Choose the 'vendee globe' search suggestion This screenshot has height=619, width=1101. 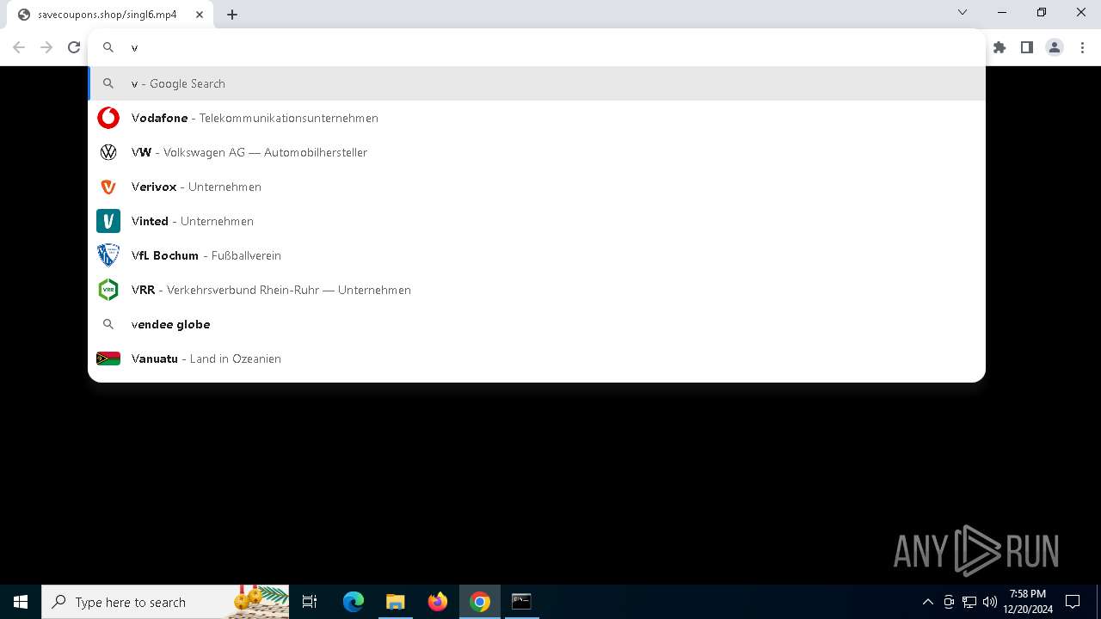[x=537, y=324]
